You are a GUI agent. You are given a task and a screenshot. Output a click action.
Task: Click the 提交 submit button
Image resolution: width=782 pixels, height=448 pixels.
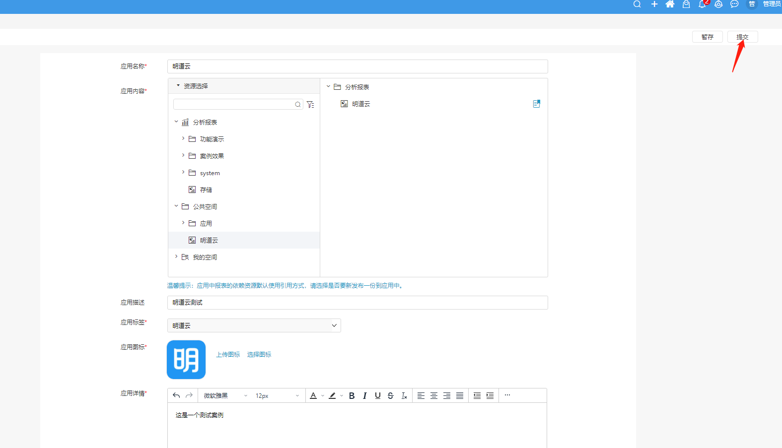[x=742, y=37]
